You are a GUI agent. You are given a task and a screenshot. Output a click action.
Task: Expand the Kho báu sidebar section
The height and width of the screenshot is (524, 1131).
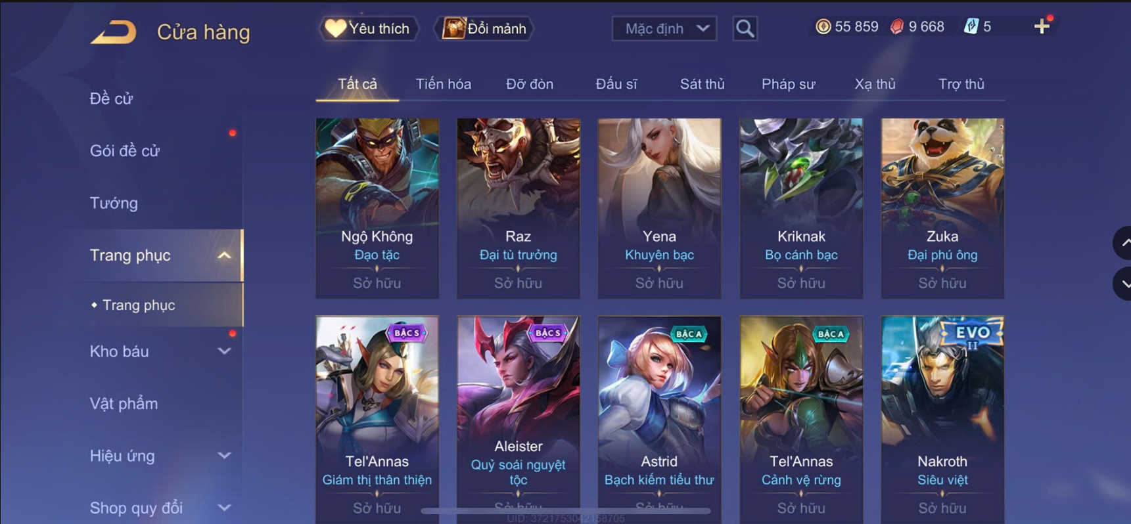[224, 351]
